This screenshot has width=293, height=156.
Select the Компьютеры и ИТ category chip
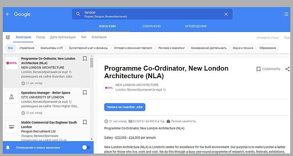52,48
